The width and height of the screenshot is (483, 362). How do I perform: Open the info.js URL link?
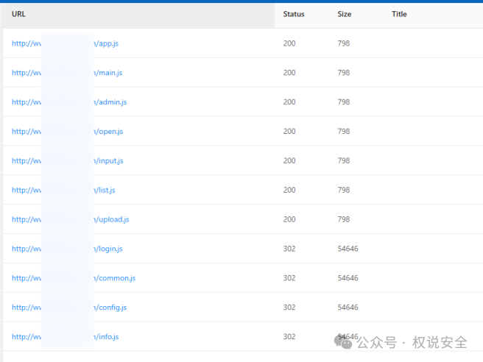(65, 337)
